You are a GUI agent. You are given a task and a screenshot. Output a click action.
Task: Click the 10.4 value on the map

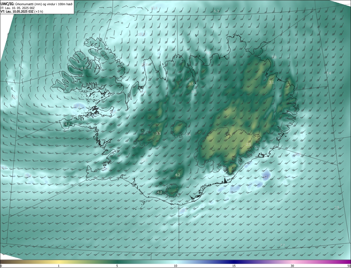pos(154,8)
